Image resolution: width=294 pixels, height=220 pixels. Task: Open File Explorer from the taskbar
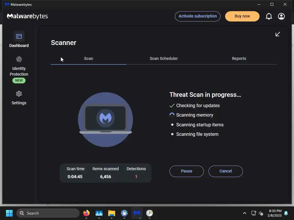112,213
